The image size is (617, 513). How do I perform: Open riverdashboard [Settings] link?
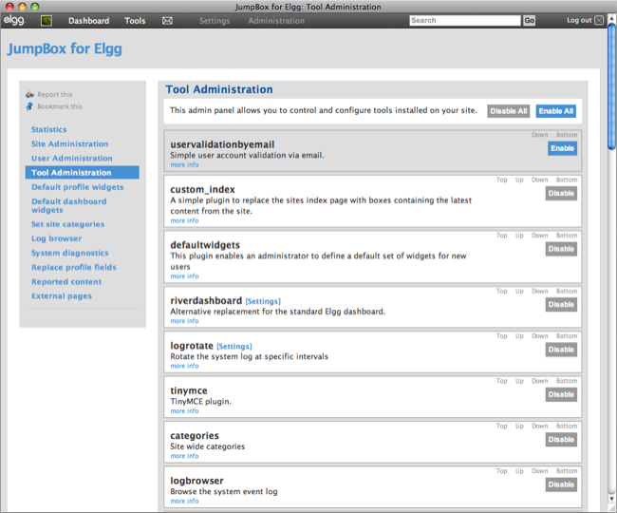pos(263,301)
